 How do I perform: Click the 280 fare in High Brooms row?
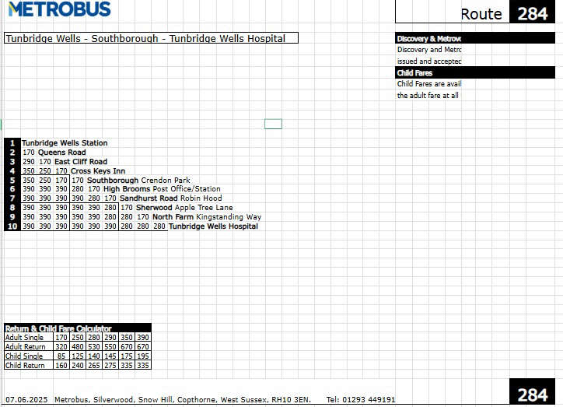coord(78,189)
